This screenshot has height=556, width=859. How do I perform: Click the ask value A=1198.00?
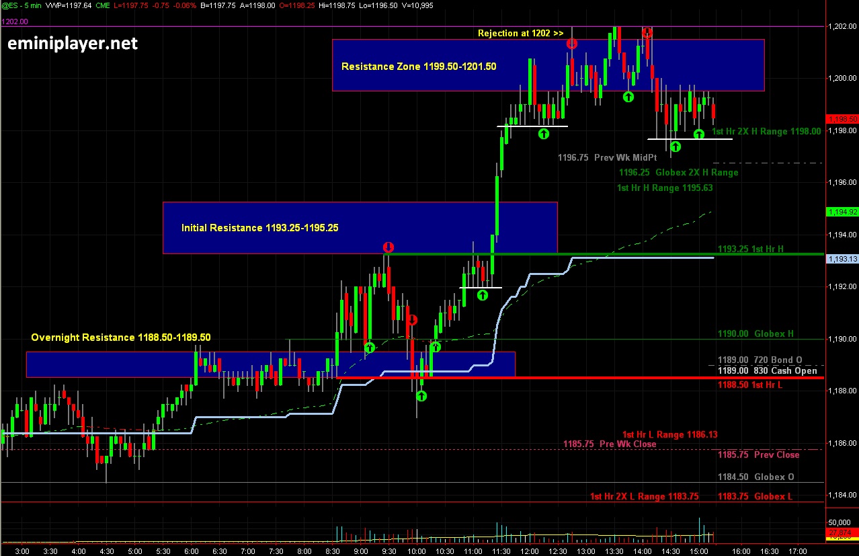coord(257,6)
